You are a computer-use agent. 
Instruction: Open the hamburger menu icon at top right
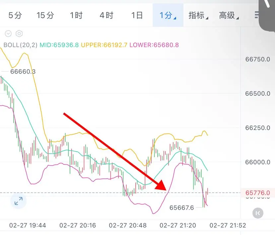click(257, 15)
